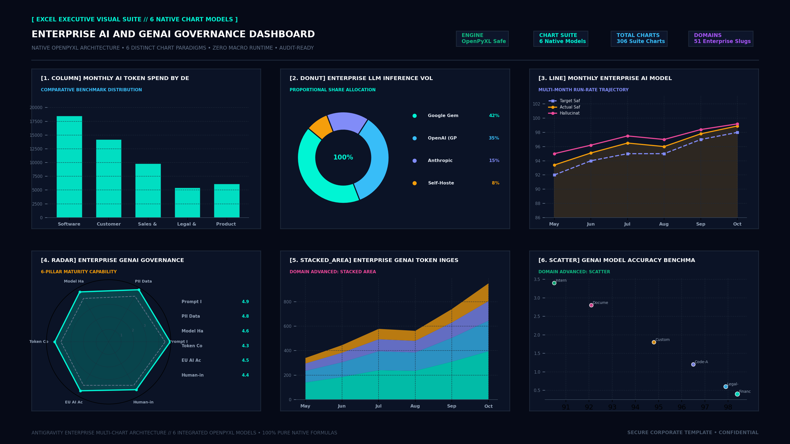
Task: Click the Google Gem cyan legend dot
Action: coord(415,116)
